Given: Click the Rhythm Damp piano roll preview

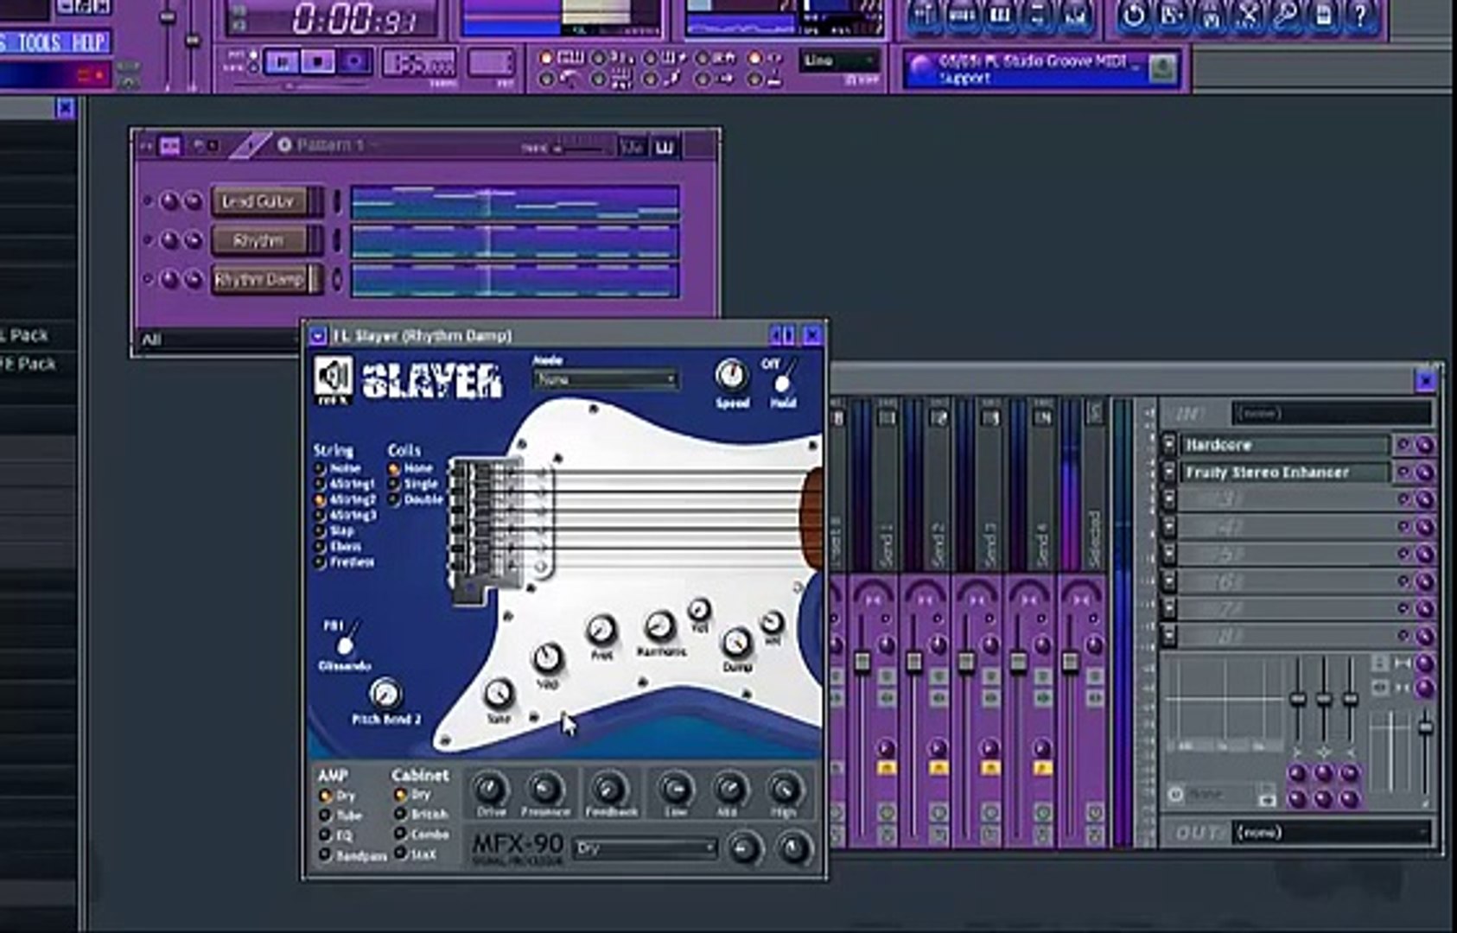Looking at the screenshot, I should coord(515,280).
